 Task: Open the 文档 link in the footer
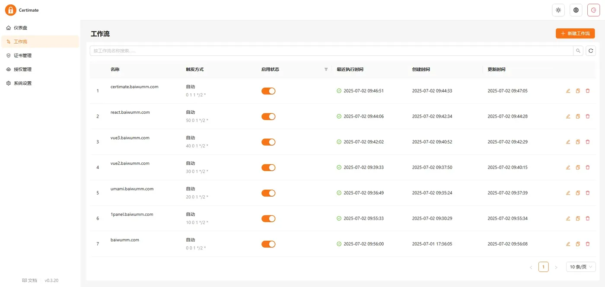(x=30, y=281)
